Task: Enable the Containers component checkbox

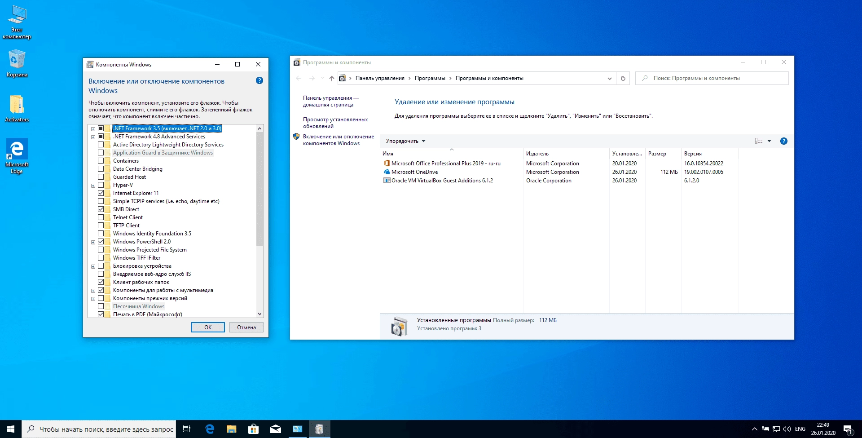Action: pos(101,161)
